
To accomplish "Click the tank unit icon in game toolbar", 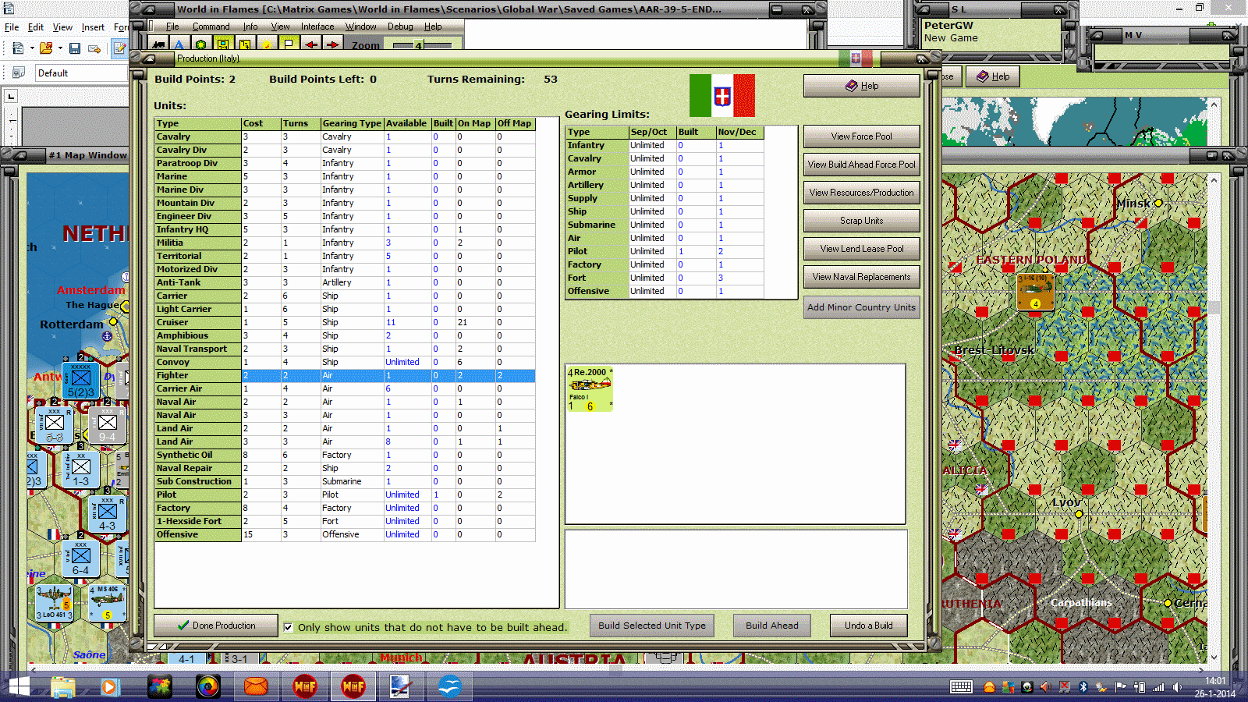I will (158, 44).
